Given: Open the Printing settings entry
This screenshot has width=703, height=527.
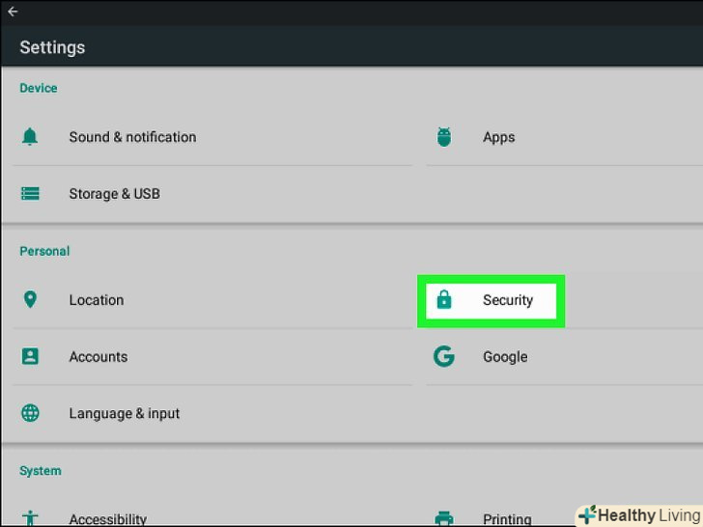Looking at the screenshot, I should click(507, 519).
